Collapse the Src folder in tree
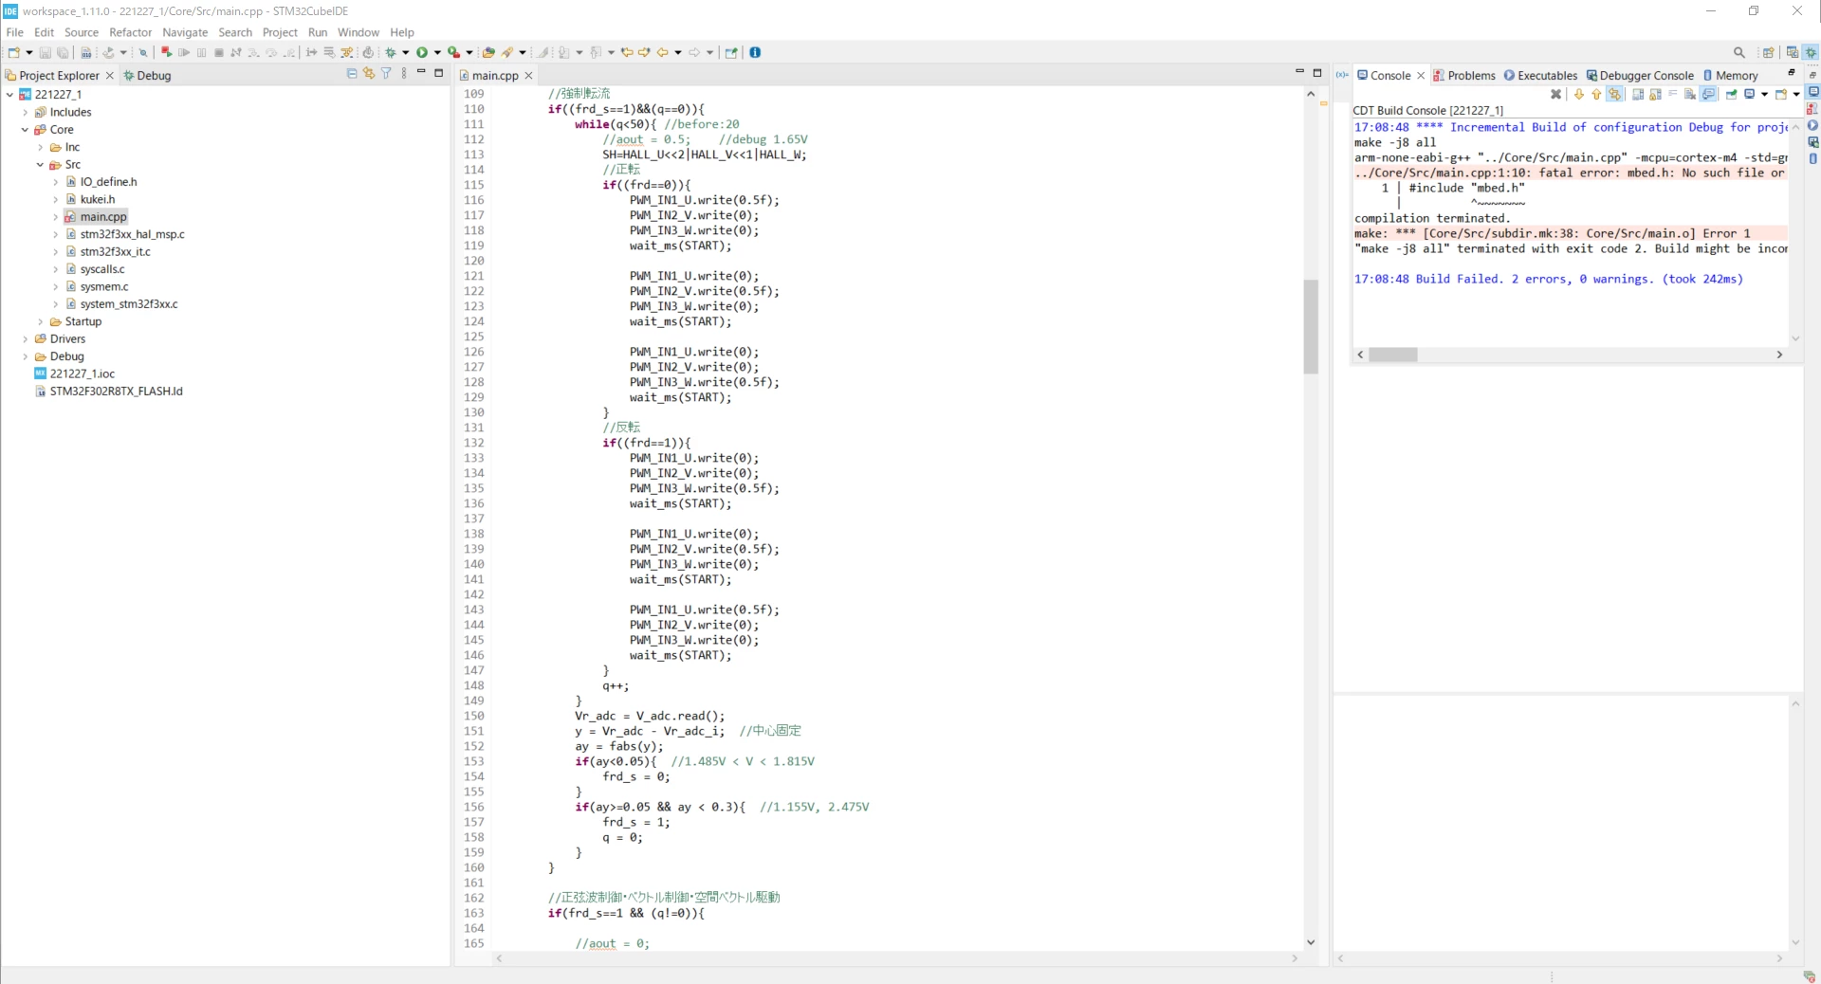This screenshot has width=1821, height=984. (40, 165)
